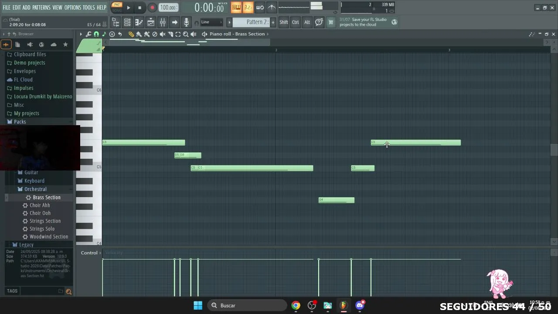Image resolution: width=558 pixels, height=314 pixels.
Task: Open the VIEW menu
Action: pos(58,7)
